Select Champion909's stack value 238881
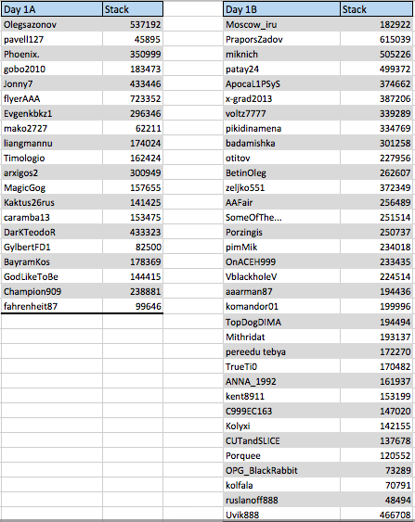The image size is (415, 522). tap(133, 291)
